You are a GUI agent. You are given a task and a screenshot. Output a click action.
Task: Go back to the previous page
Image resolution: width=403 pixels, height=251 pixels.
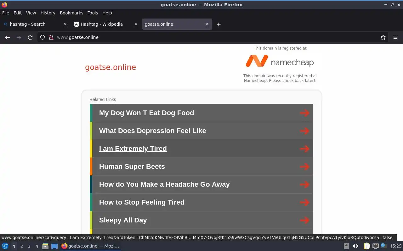(x=8, y=37)
